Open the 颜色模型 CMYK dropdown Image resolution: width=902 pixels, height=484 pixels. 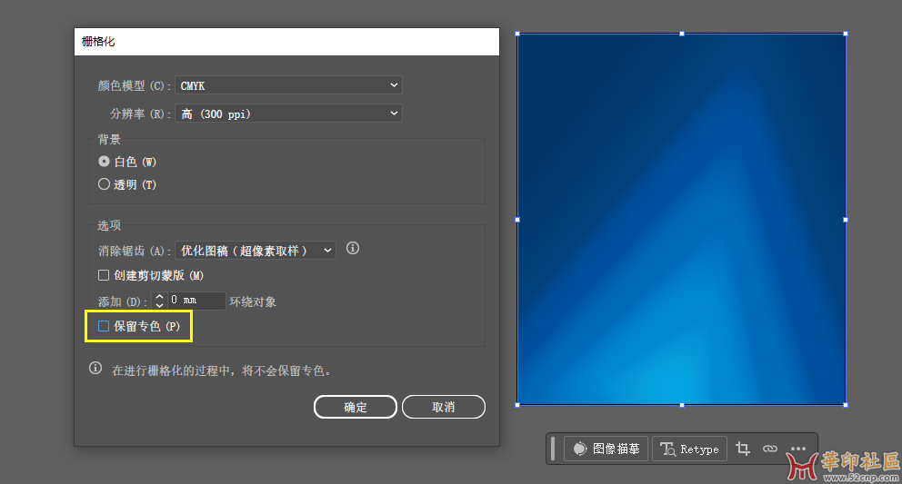coord(288,85)
